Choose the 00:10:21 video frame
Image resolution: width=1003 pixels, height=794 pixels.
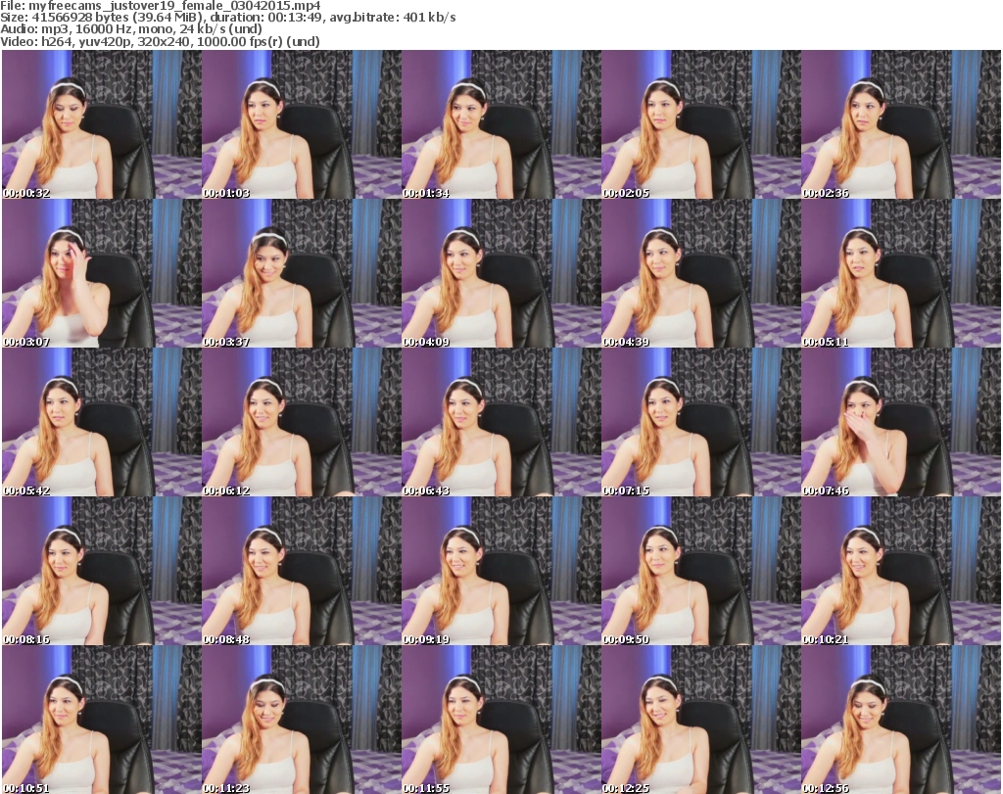click(901, 571)
